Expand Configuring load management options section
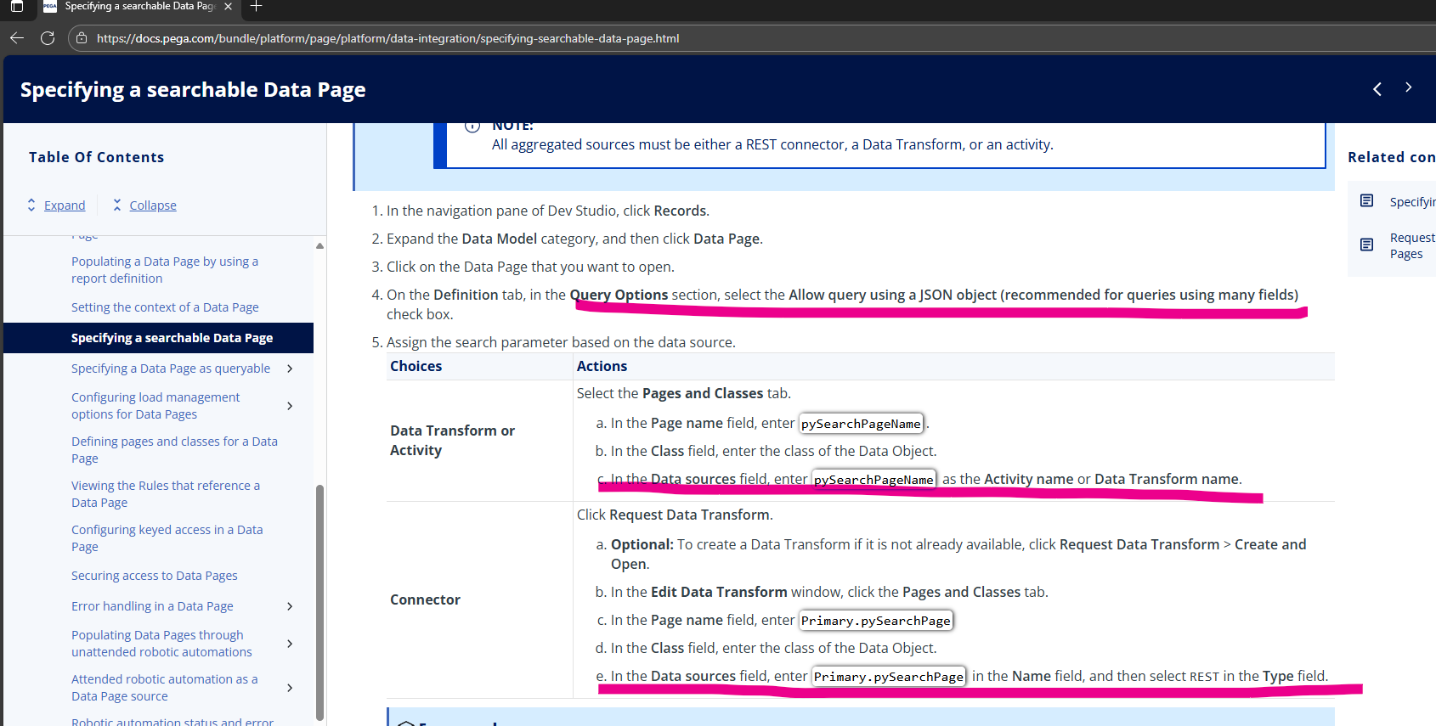 290,406
